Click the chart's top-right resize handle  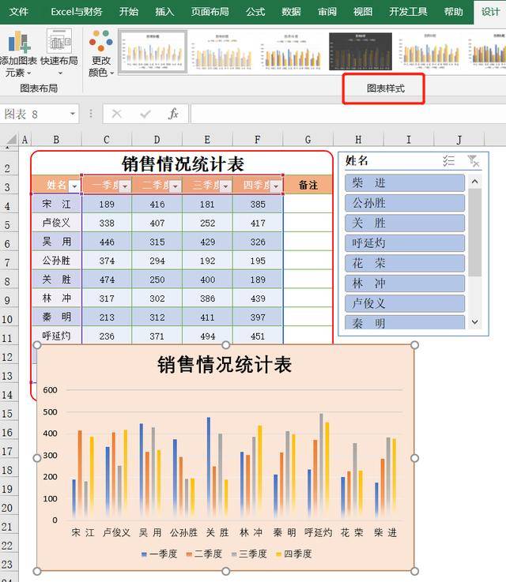414,345
